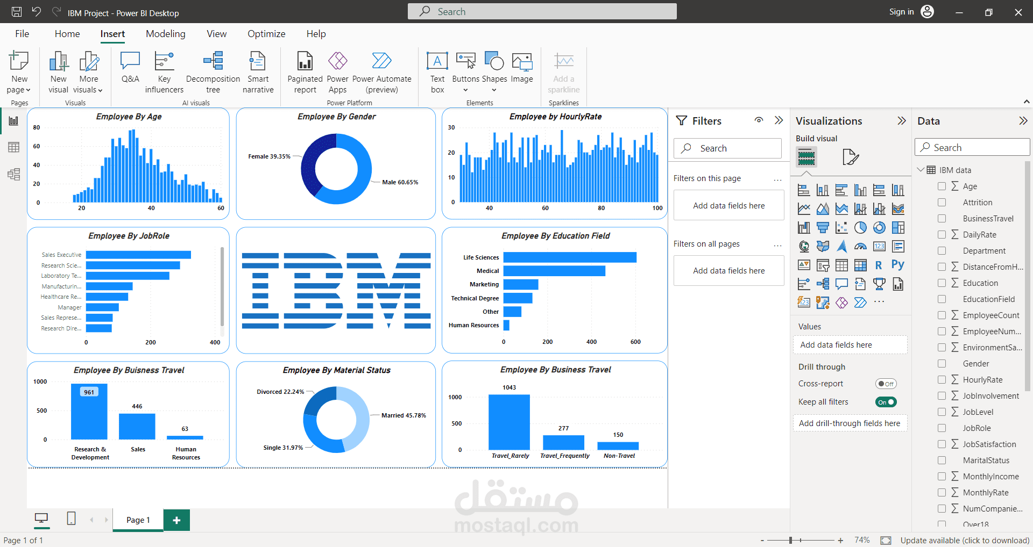Collapse the Filters pane chevrons
Viewport: 1033px width, 547px height.
coord(779,120)
